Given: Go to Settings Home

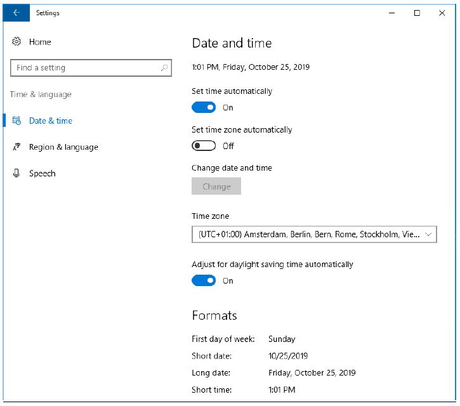Looking at the screenshot, I should click(x=40, y=42).
